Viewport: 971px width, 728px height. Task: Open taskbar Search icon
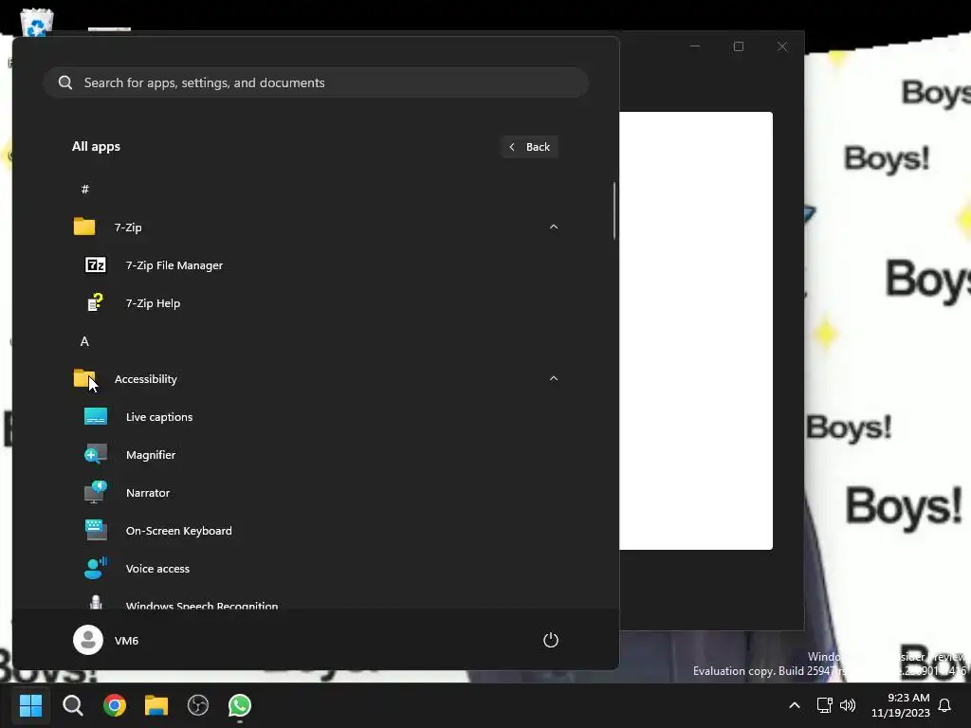click(72, 705)
